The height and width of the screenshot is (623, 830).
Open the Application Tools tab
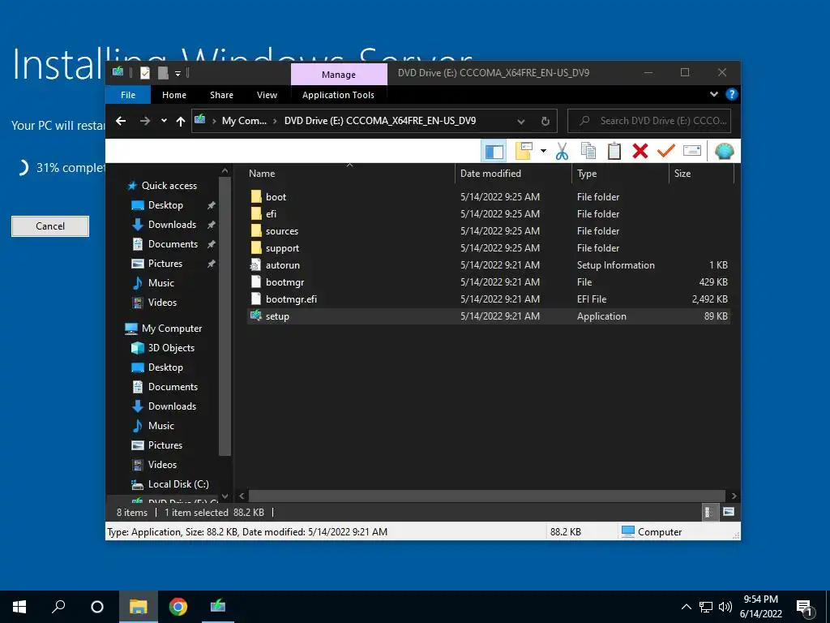[338, 95]
